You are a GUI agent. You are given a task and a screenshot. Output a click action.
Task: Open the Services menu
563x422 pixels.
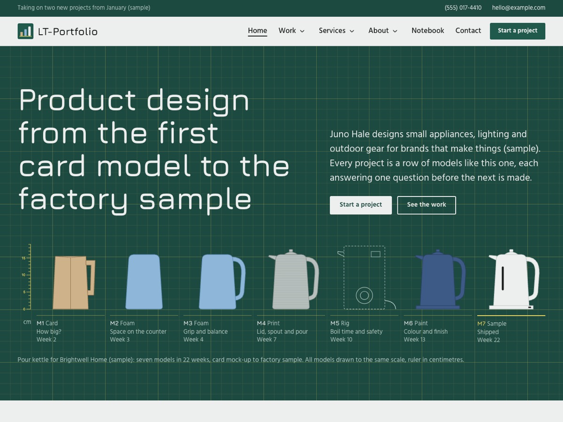coord(332,30)
